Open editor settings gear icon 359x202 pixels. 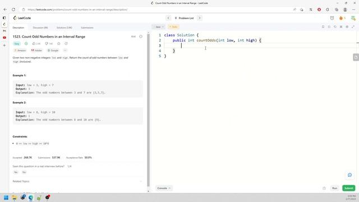point(347,27)
